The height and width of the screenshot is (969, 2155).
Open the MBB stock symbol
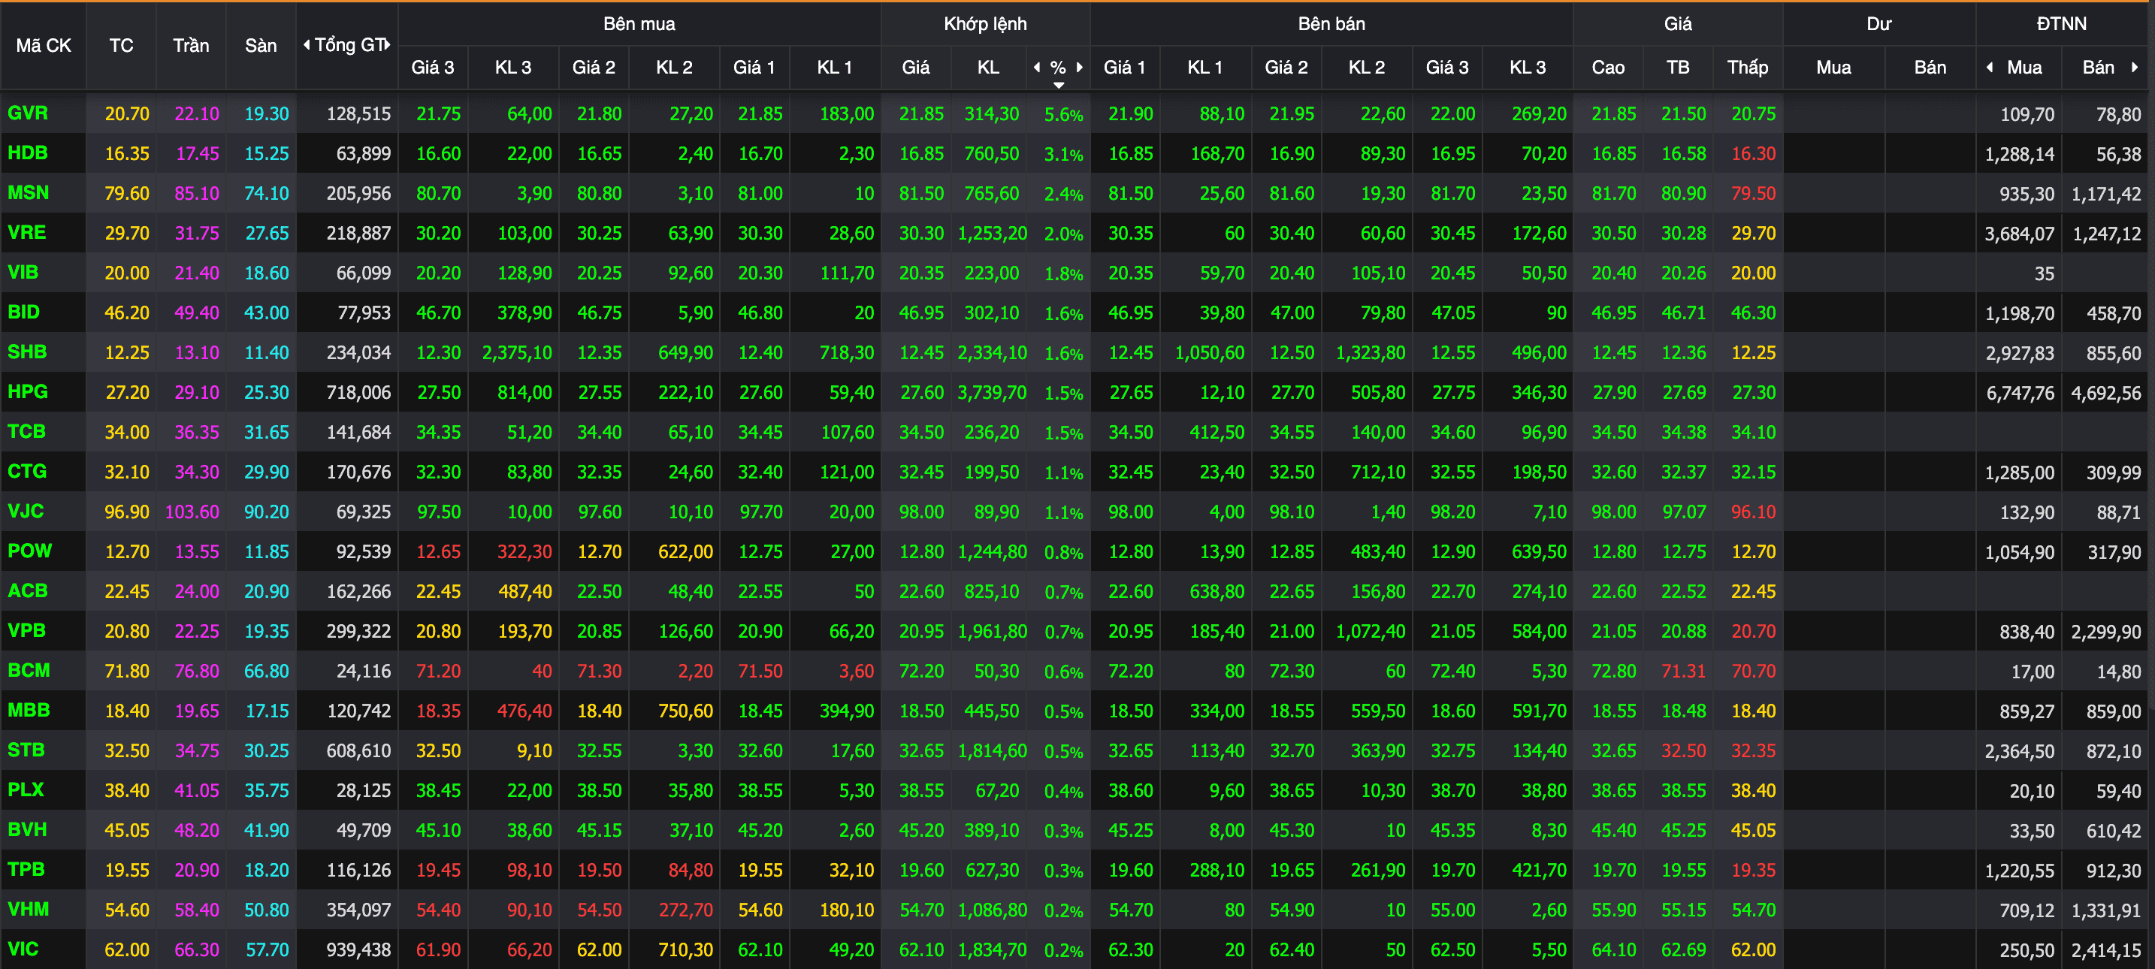[x=29, y=710]
